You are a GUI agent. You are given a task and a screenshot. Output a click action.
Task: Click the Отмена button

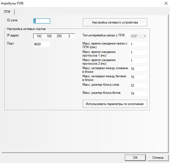click(158, 158)
